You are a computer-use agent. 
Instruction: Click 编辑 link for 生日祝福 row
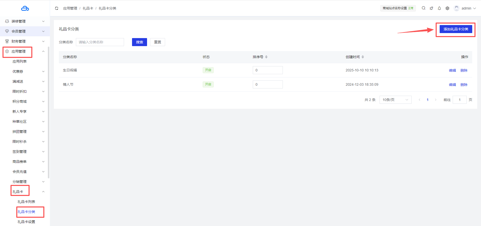tap(452, 70)
